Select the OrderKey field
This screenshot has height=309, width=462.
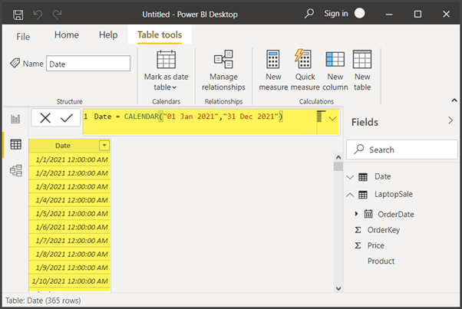pos(383,230)
